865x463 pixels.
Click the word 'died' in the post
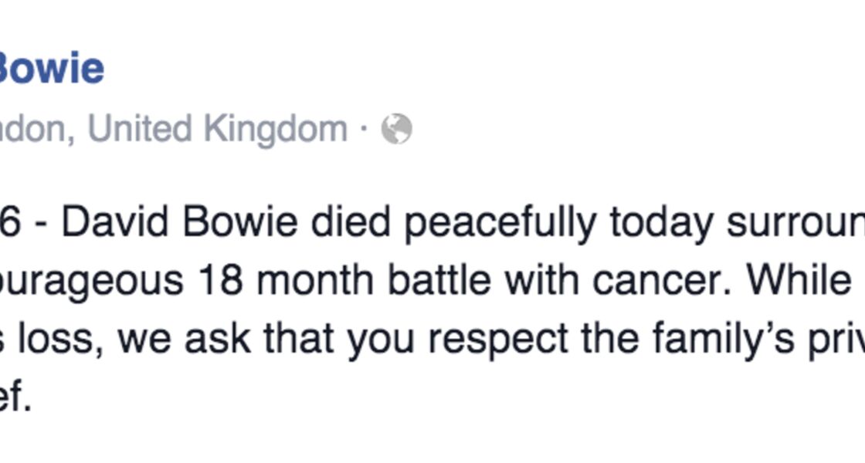[351, 222]
